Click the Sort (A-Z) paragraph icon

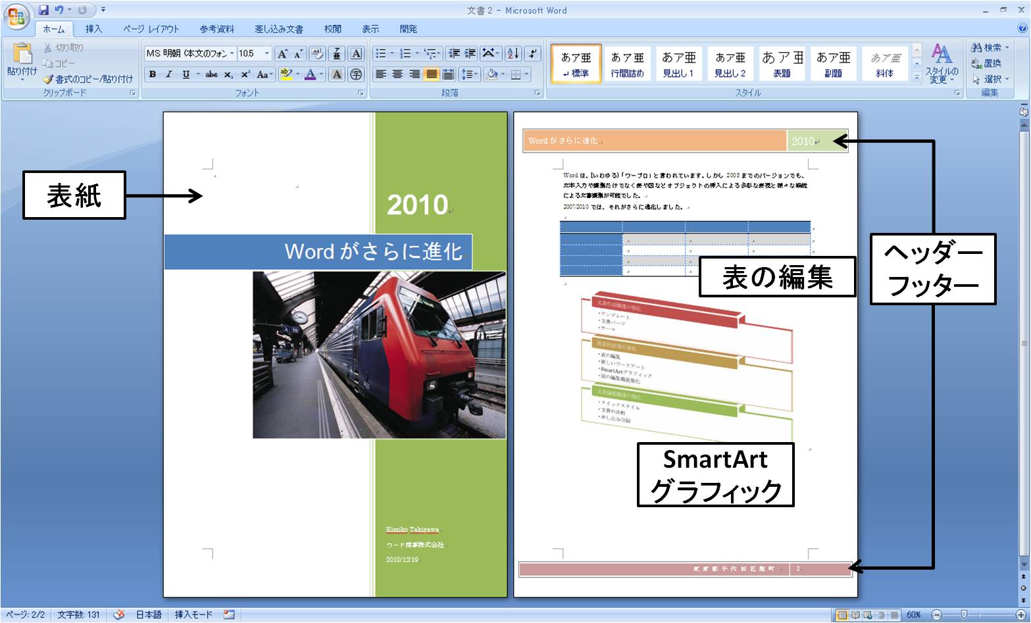pos(513,54)
